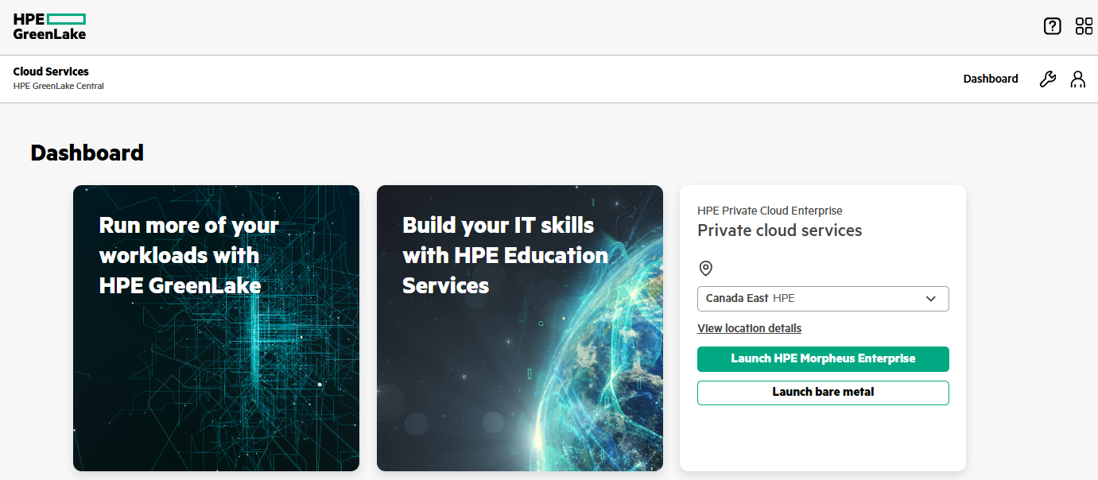
Task: Click the HPE GreenLake Central subtitle
Action: (x=58, y=86)
